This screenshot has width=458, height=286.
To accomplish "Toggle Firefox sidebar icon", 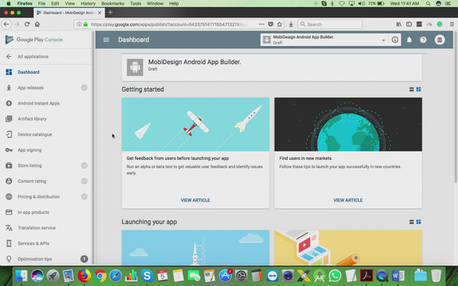I will click(x=409, y=24).
